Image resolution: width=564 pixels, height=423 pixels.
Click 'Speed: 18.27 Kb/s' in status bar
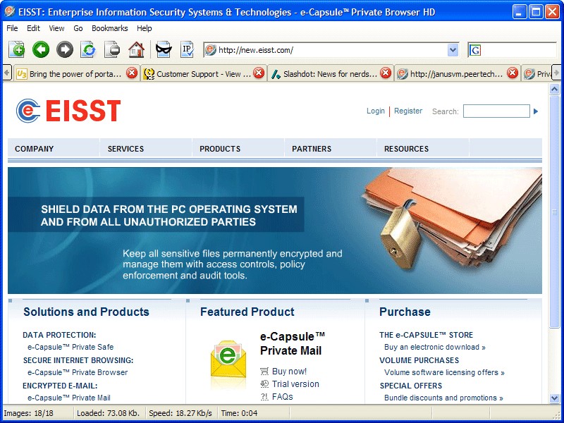[x=180, y=413]
